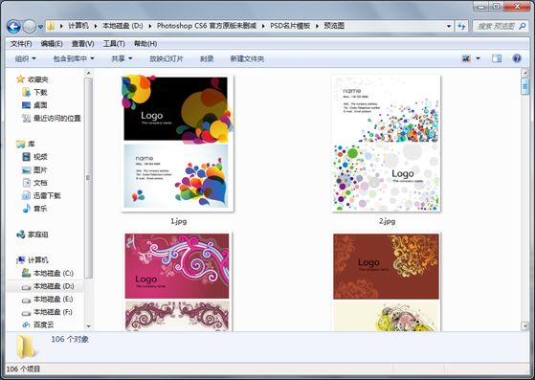
Task: Click the 图片 library icon
Action: click(26, 169)
